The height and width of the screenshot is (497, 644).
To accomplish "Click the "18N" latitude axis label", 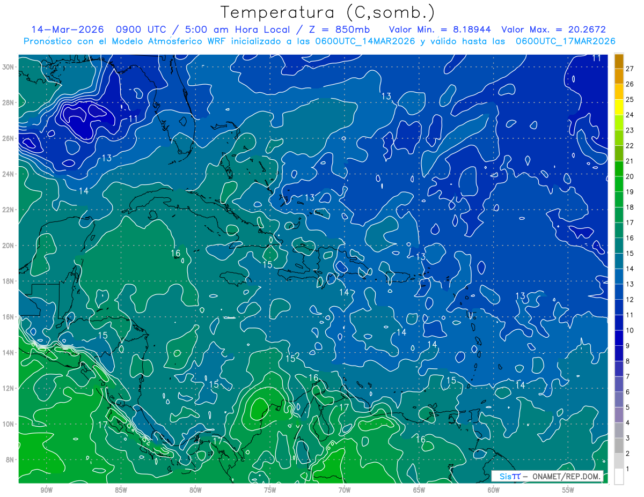I will [x=8, y=281].
